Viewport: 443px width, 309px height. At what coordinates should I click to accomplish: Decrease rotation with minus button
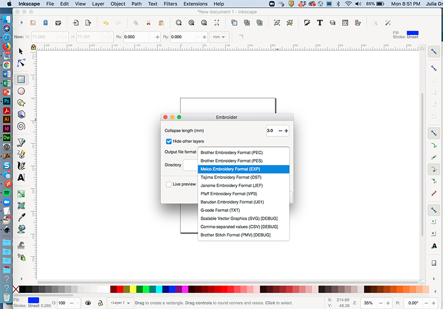pyautogui.click(x=426, y=303)
